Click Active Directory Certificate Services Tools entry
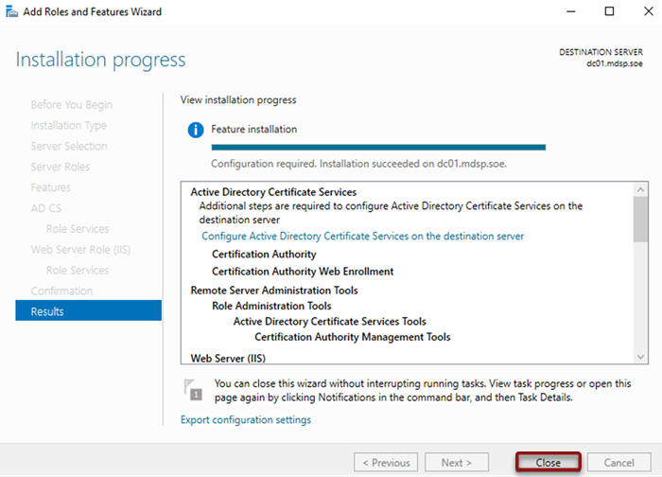662x477 pixels. click(x=330, y=322)
